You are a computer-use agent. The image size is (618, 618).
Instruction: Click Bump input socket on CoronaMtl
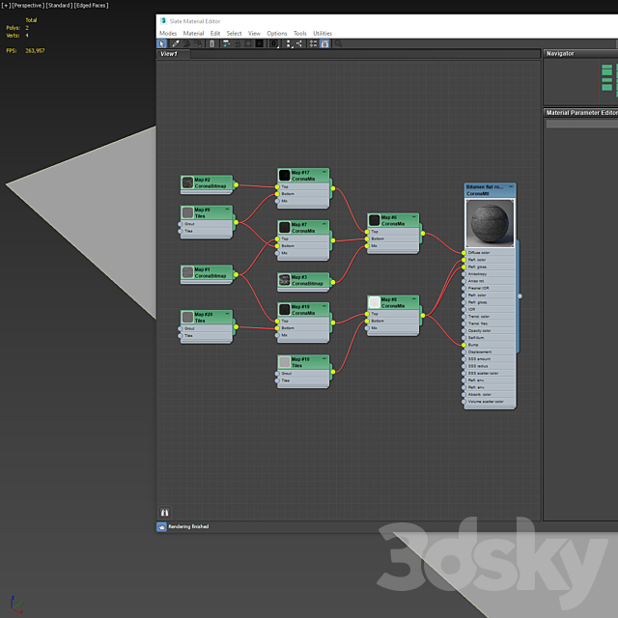click(463, 345)
